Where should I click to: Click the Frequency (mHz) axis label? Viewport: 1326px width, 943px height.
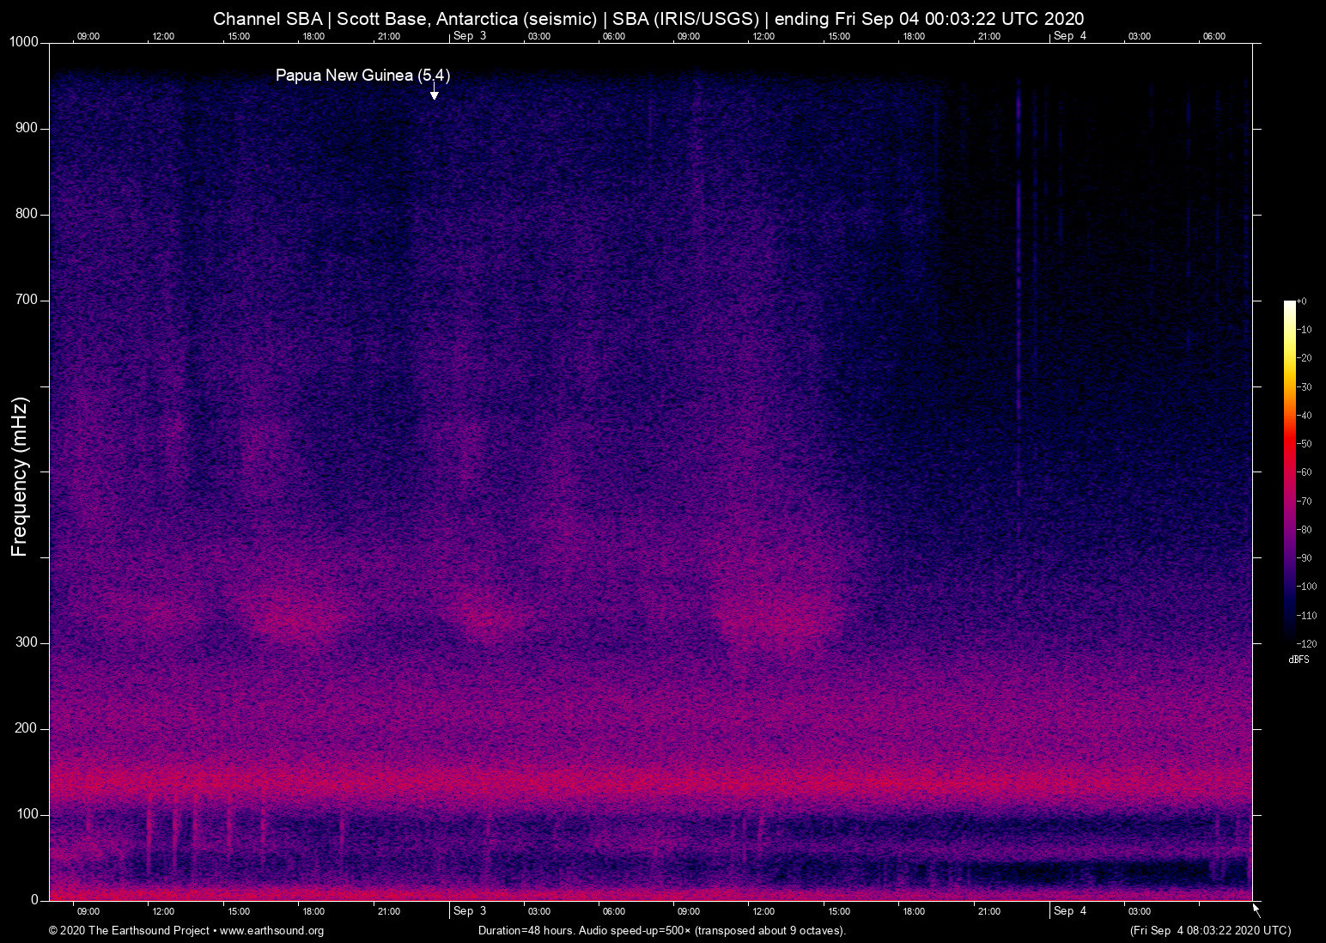[20, 477]
